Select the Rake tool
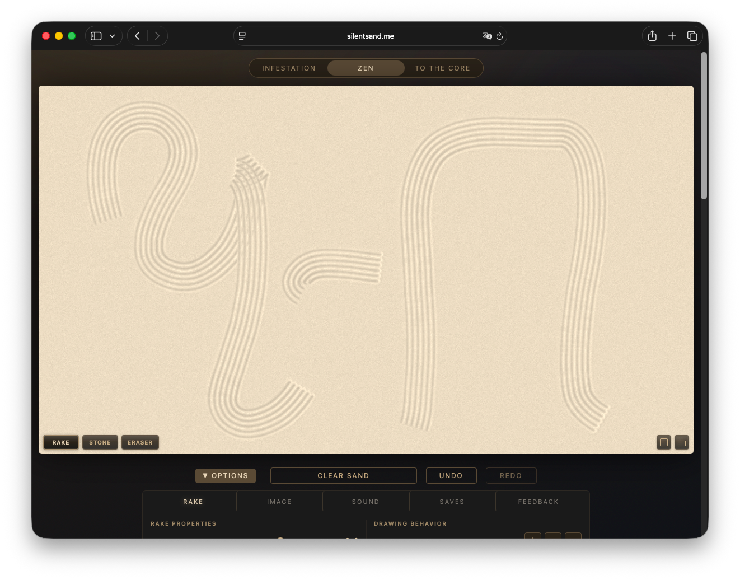 coord(61,442)
